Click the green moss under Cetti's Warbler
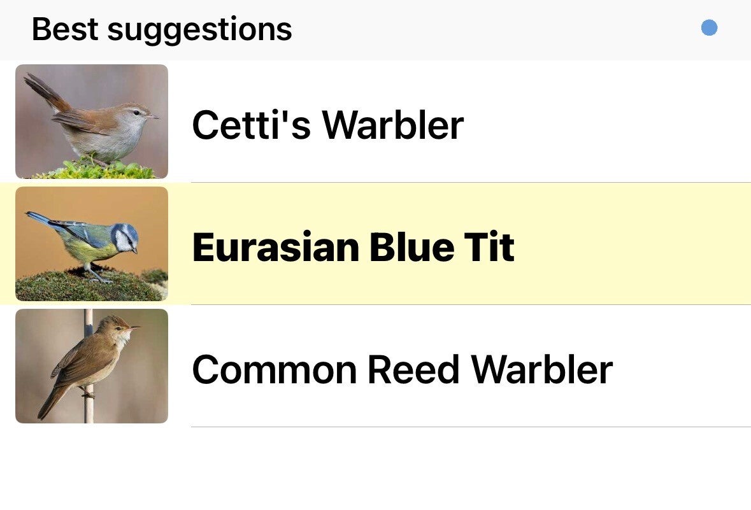Viewport: 751px width, 510px height. click(96, 169)
